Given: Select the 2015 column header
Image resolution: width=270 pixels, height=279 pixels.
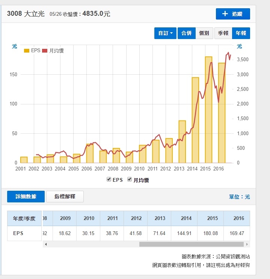Looking at the screenshot, I should (x=210, y=218).
